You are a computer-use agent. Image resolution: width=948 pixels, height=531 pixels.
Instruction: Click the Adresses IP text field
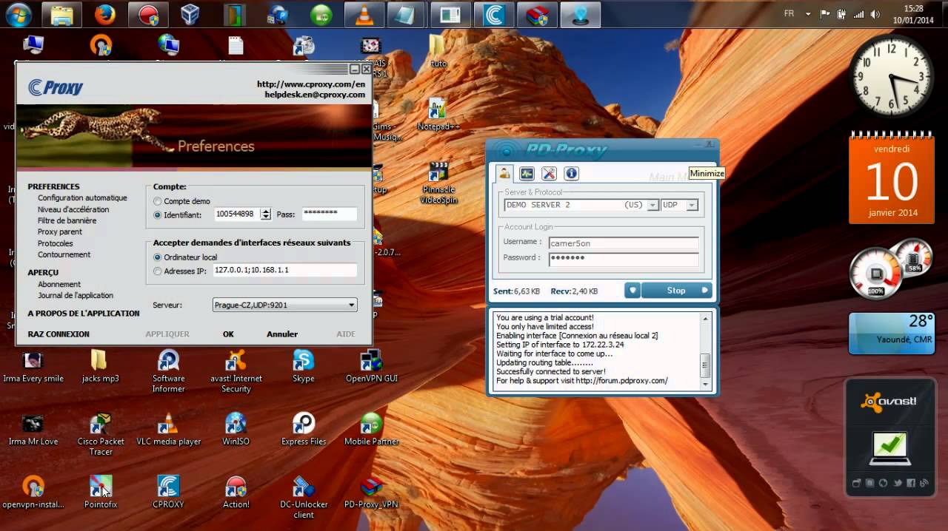pos(284,271)
